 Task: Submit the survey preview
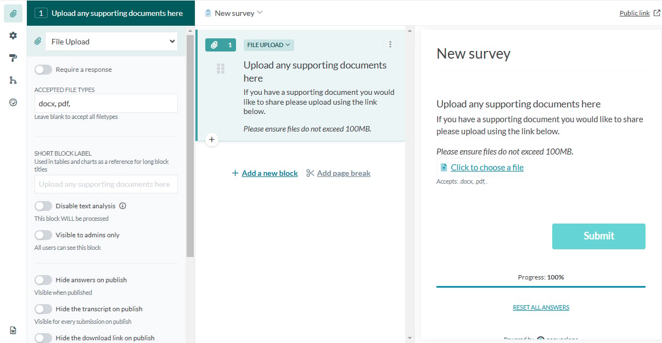pos(598,236)
